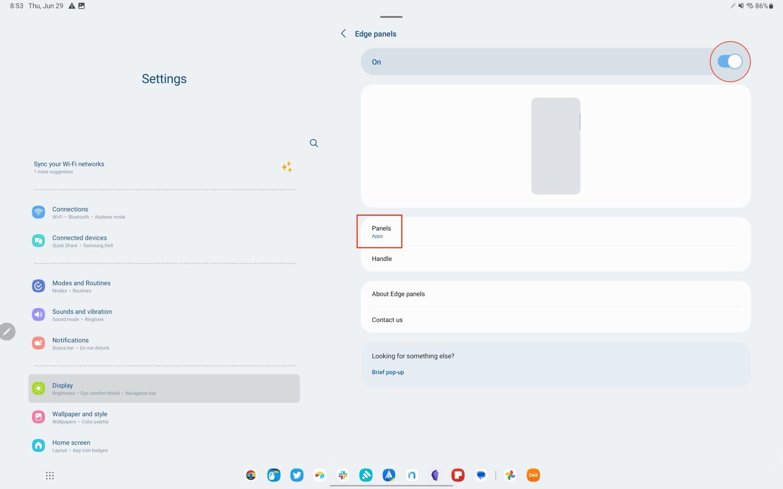Open Google Chrome from the taskbar

(x=250, y=475)
